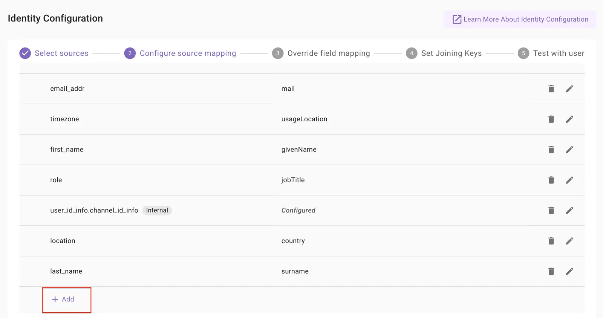Add a new source mapping
Screen dimensions: 603x318
click(x=63, y=299)
